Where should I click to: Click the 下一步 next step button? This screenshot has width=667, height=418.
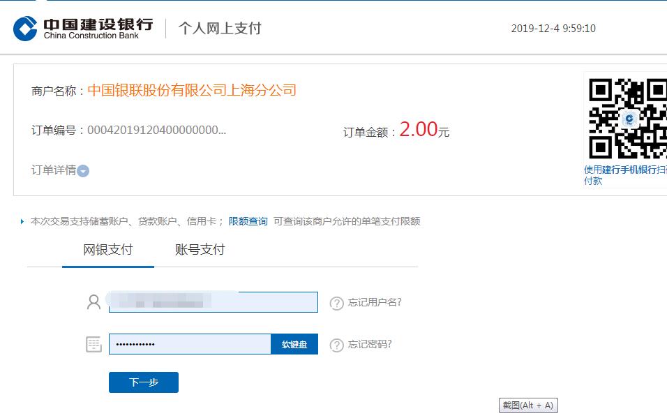144,382
